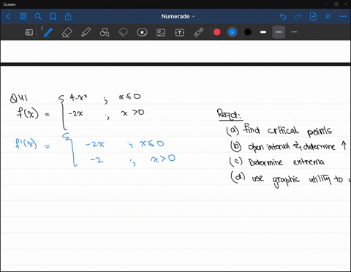This screenshot has height=272, width=351.
Task: Undo the last stroke
Action: click(283, 17)
